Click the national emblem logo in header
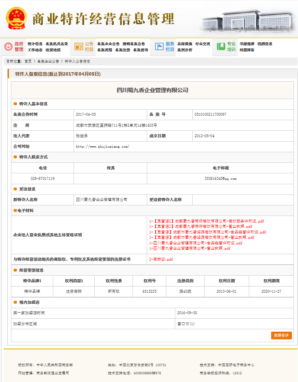Screen dimensions: 298x382 [x=16, y=19]
